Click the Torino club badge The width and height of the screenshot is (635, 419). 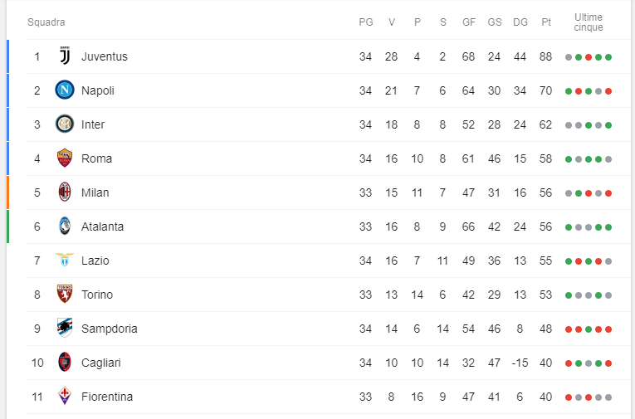[65, 295]
